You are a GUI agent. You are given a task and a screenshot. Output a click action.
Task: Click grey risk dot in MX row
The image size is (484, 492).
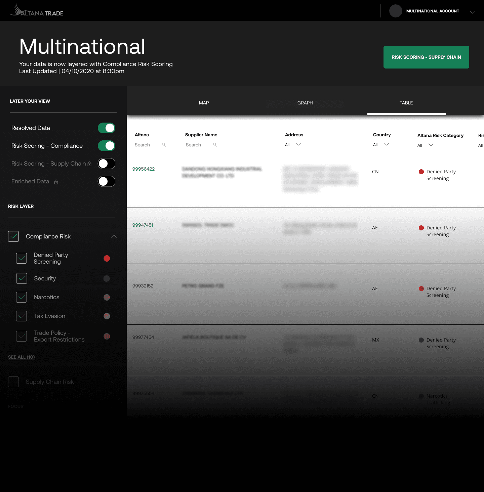pyautogui.click(x=421, y=340)
